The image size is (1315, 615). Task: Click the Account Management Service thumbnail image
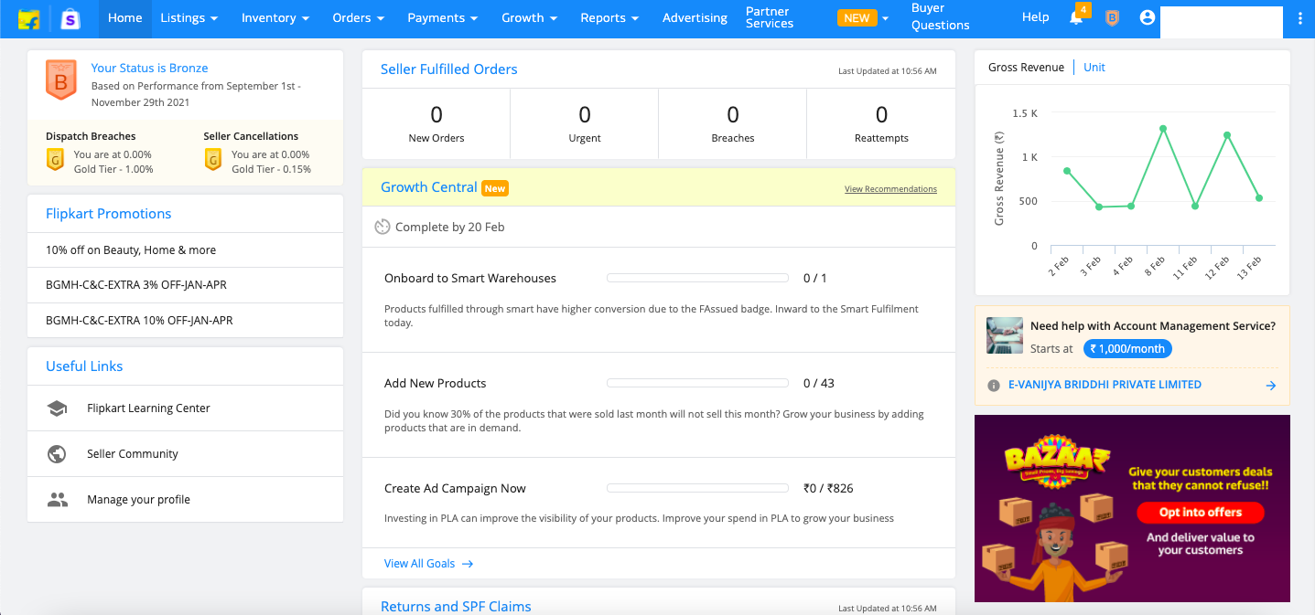coord(1005,335)
